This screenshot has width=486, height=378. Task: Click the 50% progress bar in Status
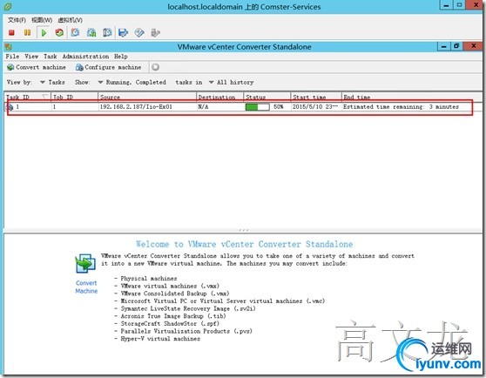click(x=257, y=107)
